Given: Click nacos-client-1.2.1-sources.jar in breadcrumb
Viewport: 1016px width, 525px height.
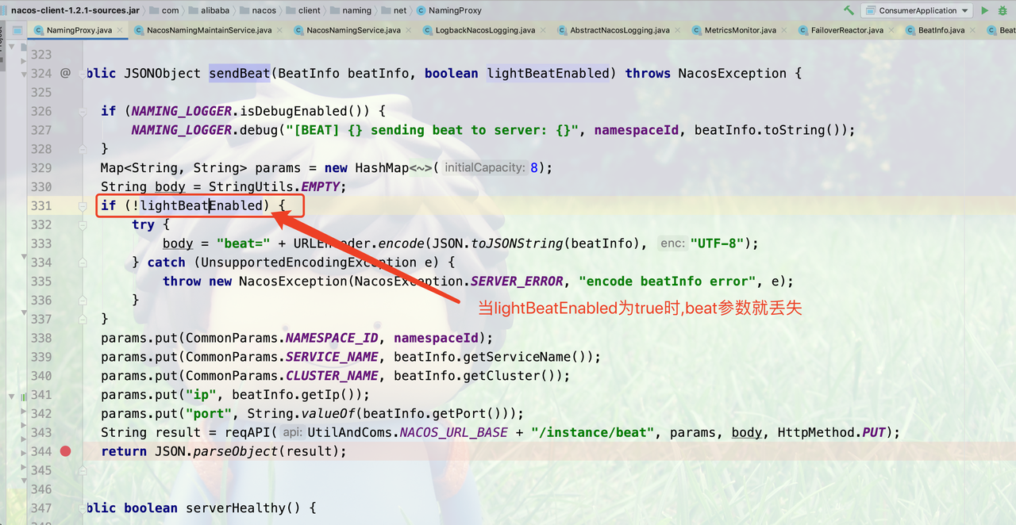Looking at the screenshot, I should pos(75,10).
